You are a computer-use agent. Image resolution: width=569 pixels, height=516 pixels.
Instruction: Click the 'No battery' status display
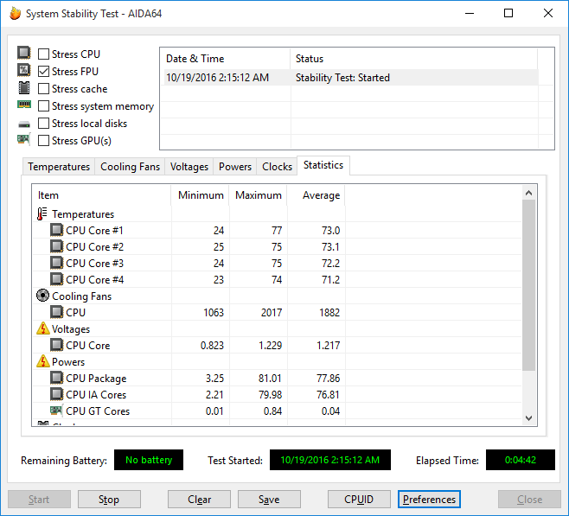click(x=149, y=460)
